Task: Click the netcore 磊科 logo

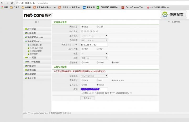Action: point(38,15)
